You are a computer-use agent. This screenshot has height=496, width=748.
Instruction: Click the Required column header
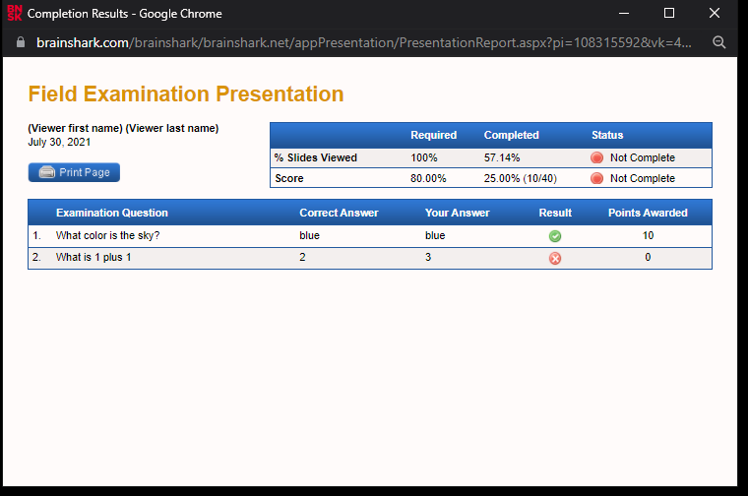tap(434, 135)
